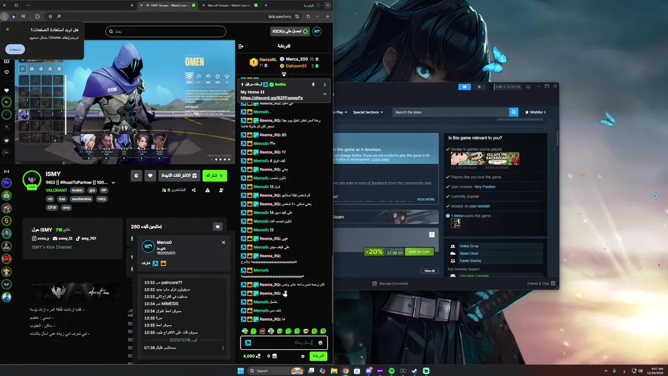Reload the Kick page

tap(308, 16)
